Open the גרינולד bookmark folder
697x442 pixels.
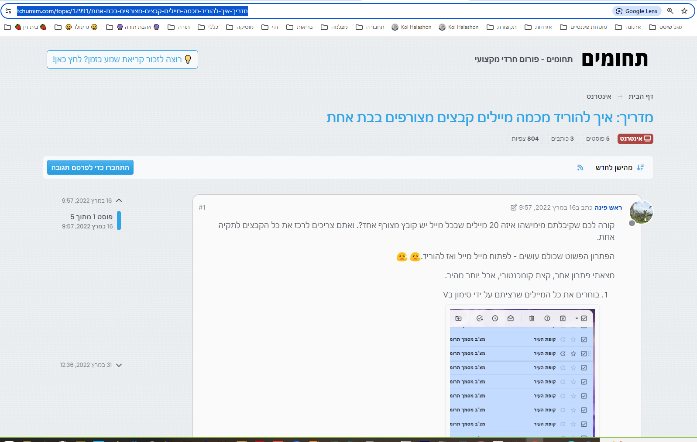click(x=76, y=27)
